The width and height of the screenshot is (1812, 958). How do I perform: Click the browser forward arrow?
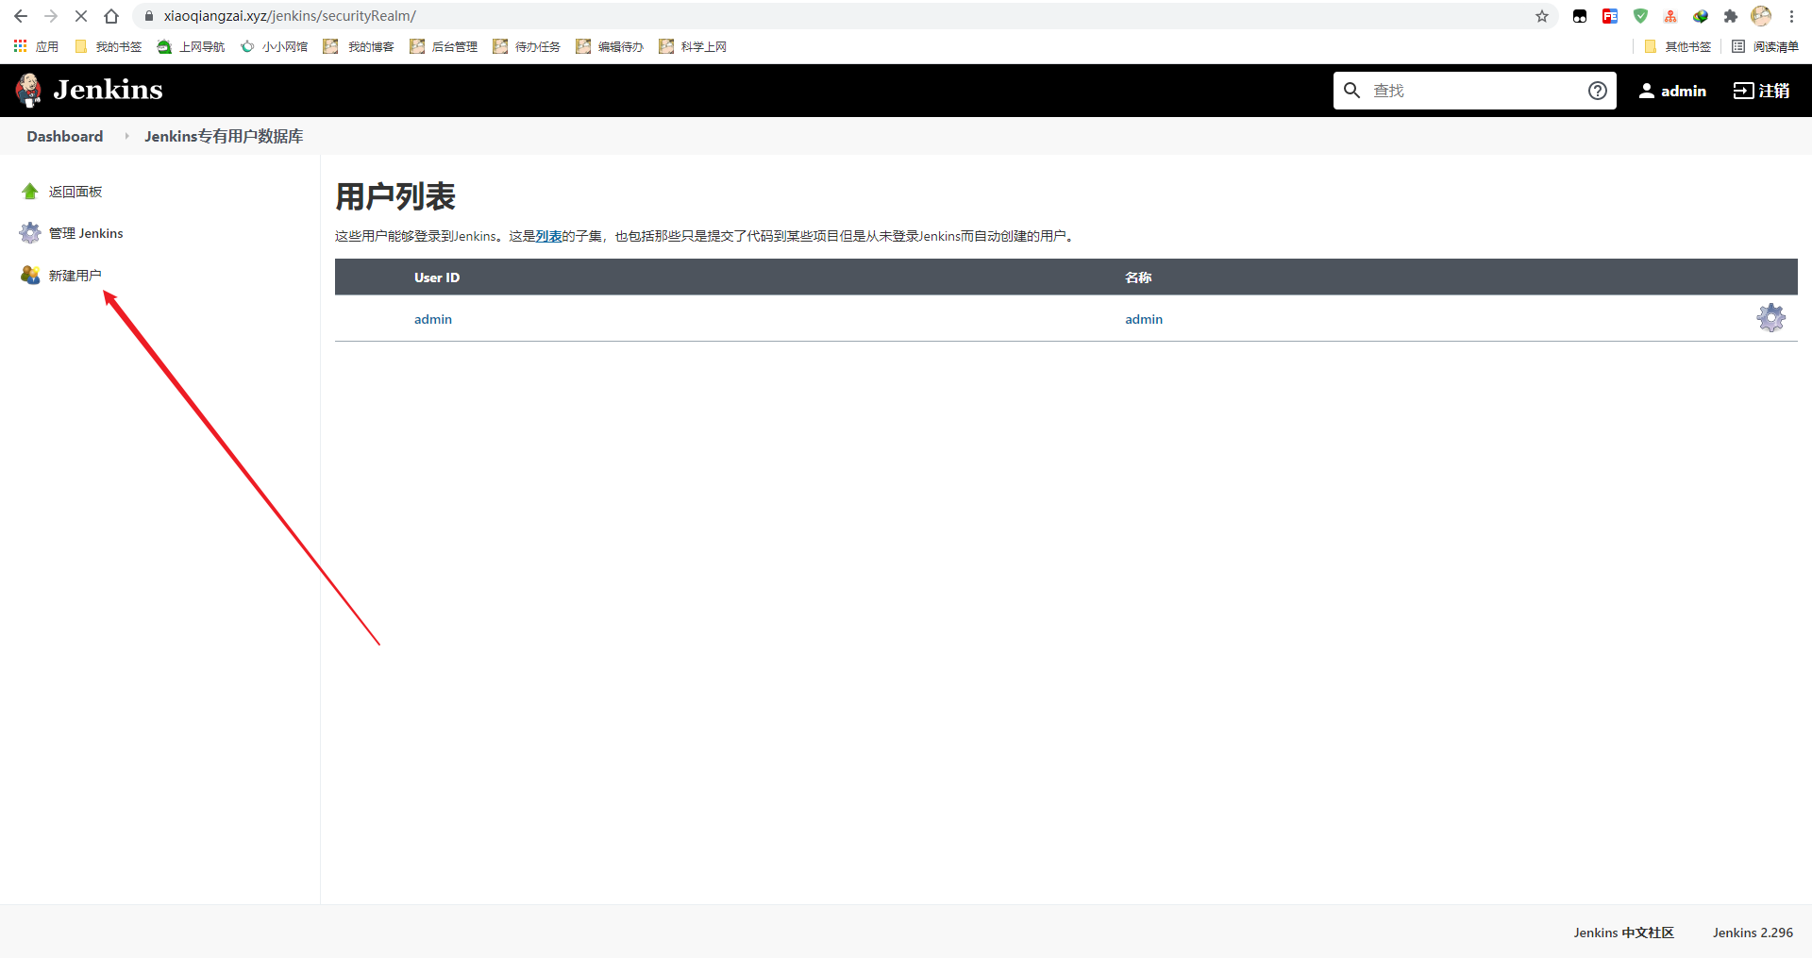[x=51, y=16]
